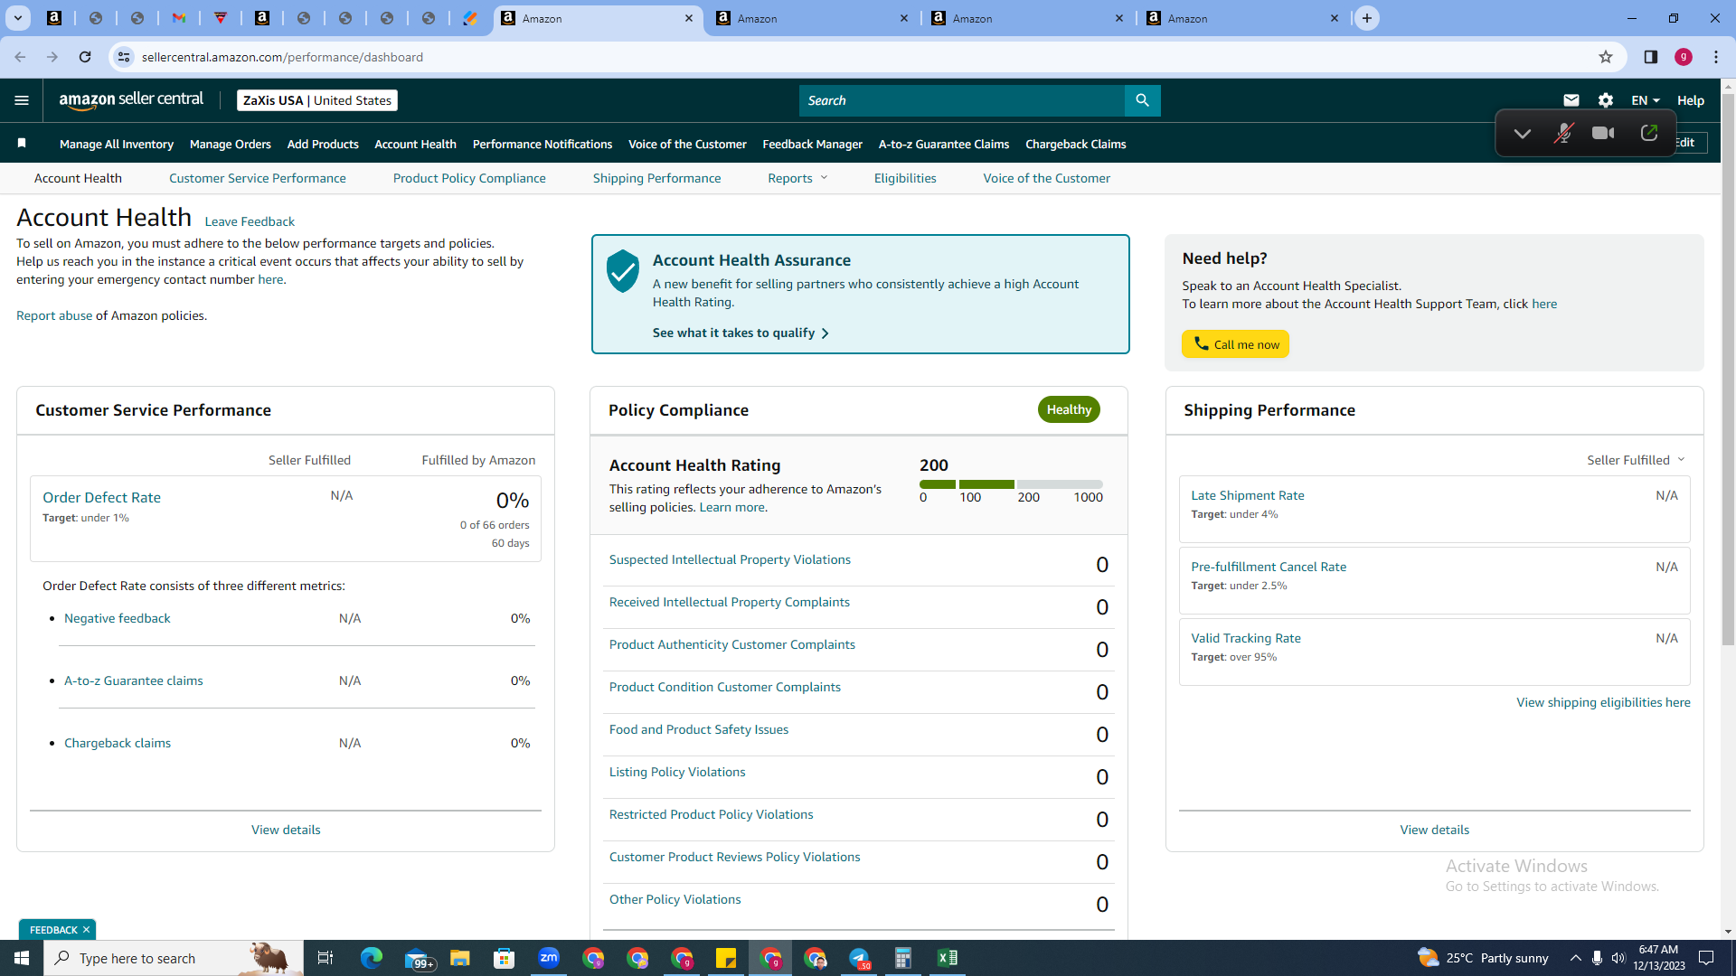View site information icon in address bar
The width and height of the screenshot is (1736, 976).
point(124,57)
